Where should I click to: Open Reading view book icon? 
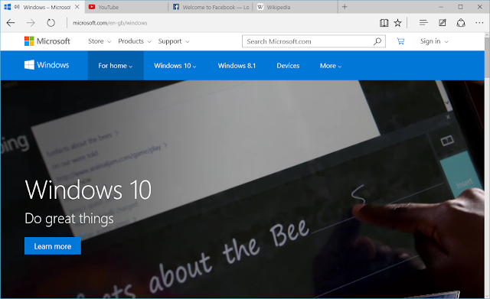[x=384, y=23]
